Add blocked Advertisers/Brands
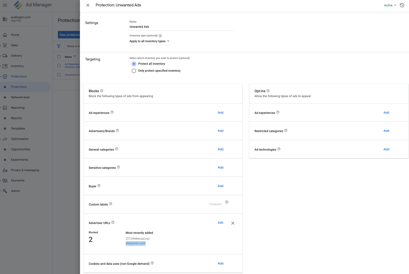Viewport: 409px width, 274px height. (x=221, y=131)
